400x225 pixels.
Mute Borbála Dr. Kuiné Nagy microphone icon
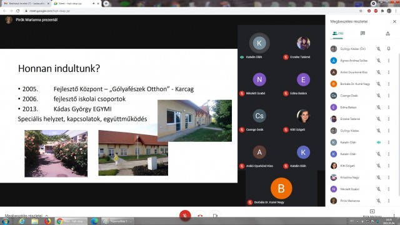tap(378, 84)
